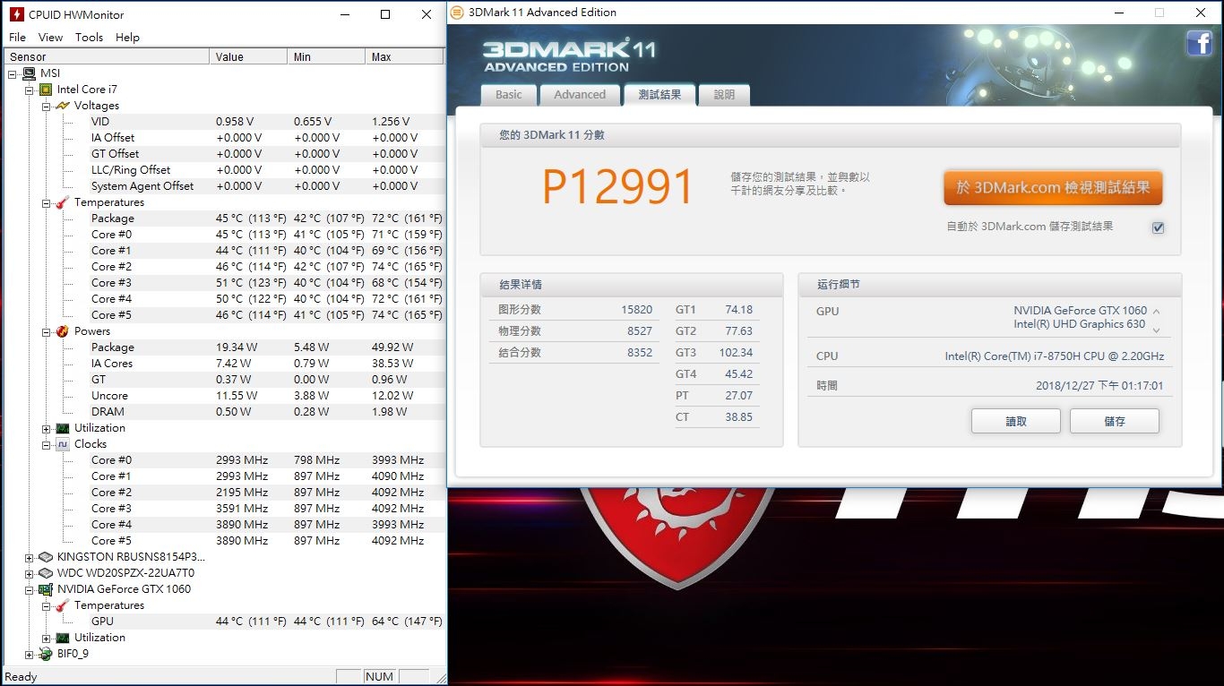This screenshot has width=1224, height=686.
Task: Click the 3DMark 11 title bar icon
Action: point(458,13)
